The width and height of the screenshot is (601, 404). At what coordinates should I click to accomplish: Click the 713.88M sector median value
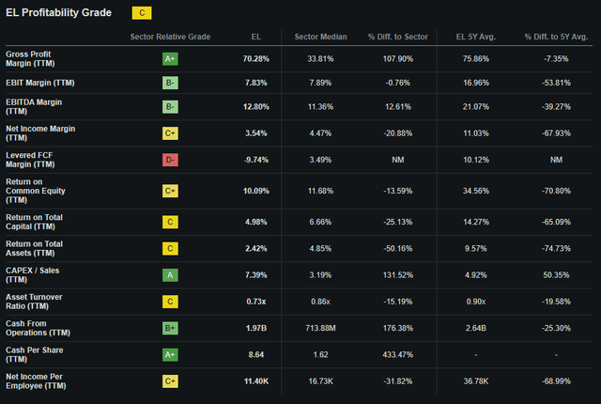(x=320, y=328)
